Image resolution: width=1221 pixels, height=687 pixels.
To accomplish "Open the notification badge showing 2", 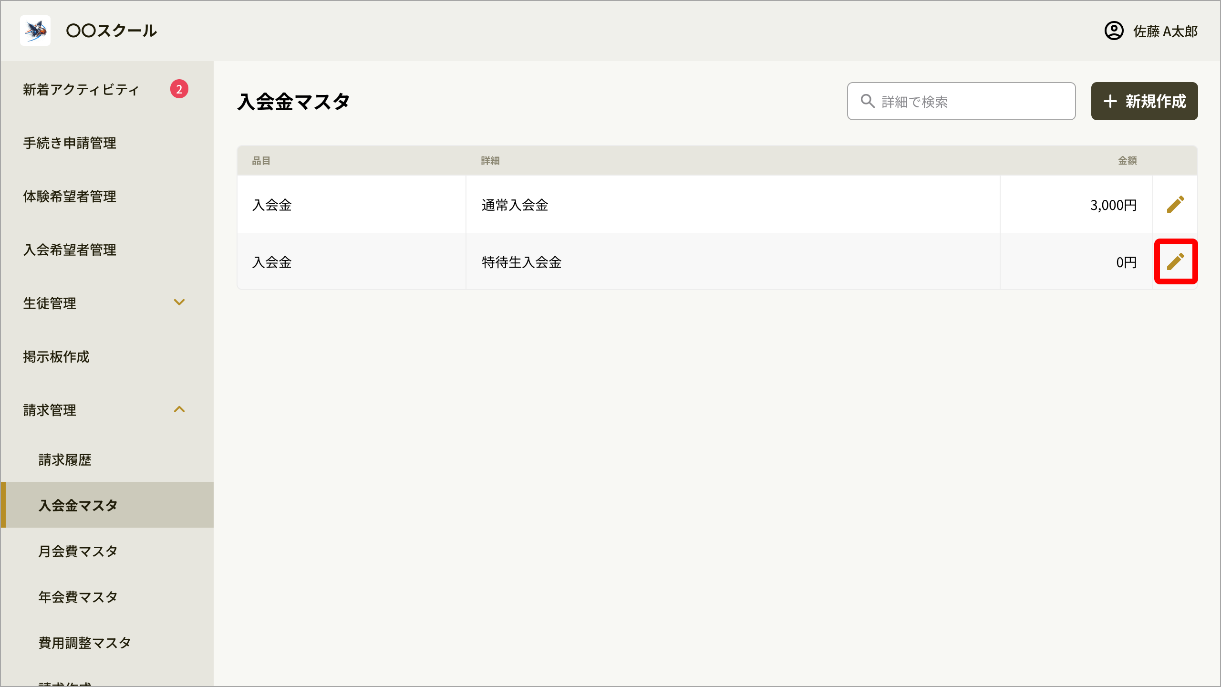I will (x=179, y=89).
